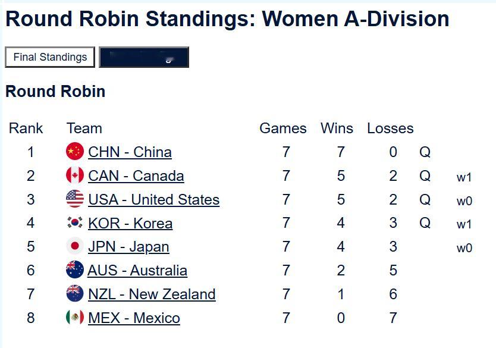Click the Japan flag icon
This screenshot has height=348, width=496.
coord(75,246)
